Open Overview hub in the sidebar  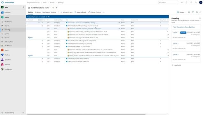[7, 12]
